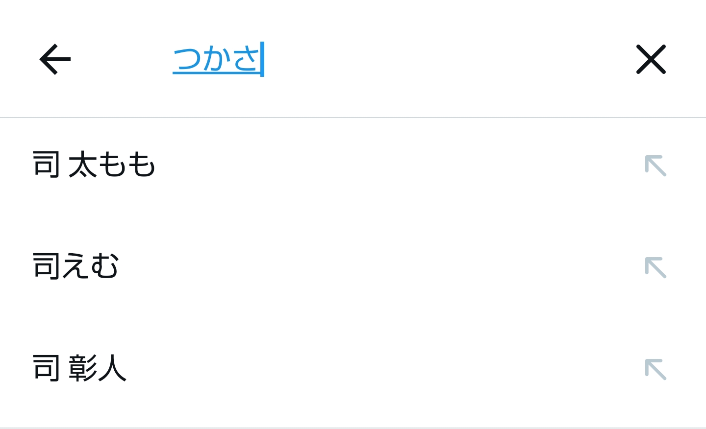Return to the previous screen from search
Screen dimensions: 706x429
click(x=55, y=59)
